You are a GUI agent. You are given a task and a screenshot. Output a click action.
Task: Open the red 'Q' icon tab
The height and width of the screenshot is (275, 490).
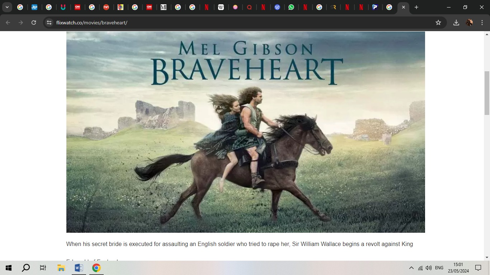coord(249,7)
